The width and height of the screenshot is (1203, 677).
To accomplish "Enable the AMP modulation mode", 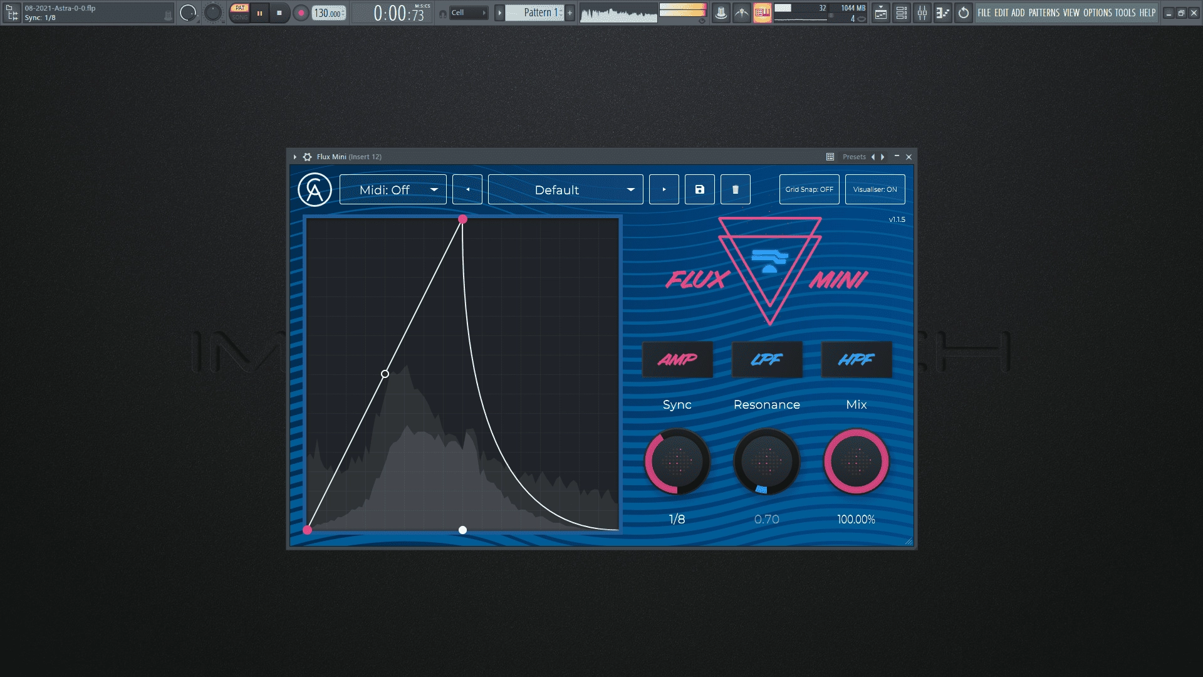I will (677, 359).
